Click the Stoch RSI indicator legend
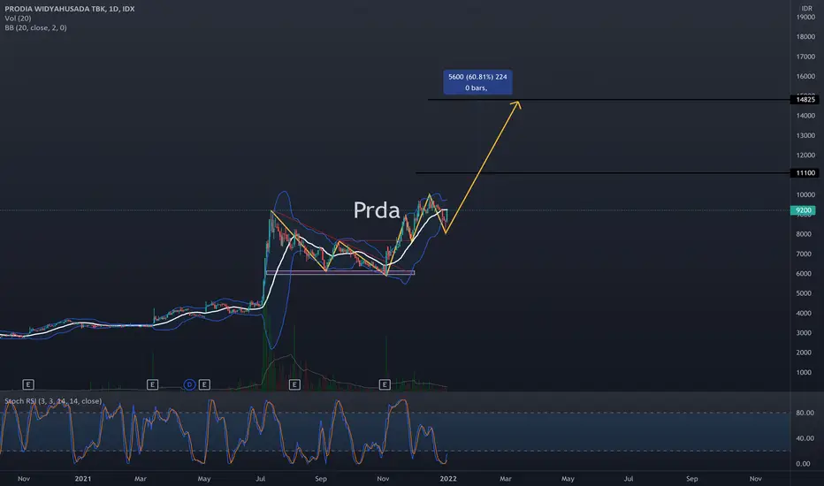824x486 pixels. 53,401
